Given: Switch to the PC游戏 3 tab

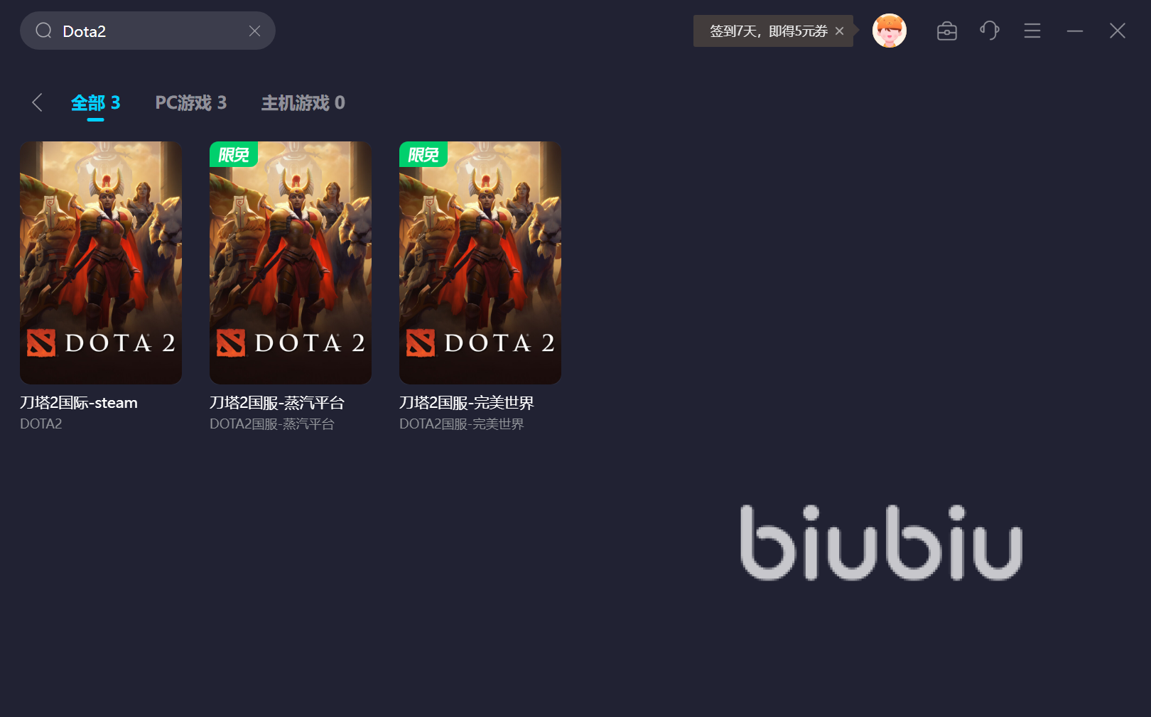Looking at the screenshot, I should 191,103.
